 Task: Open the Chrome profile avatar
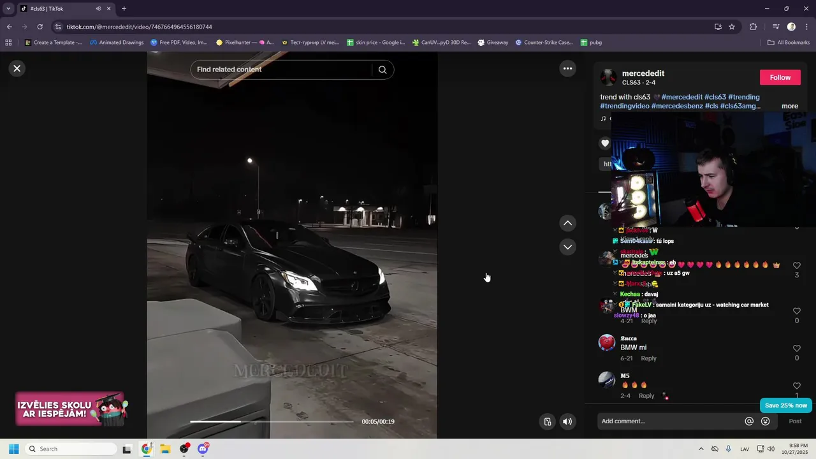click(791, 27)
